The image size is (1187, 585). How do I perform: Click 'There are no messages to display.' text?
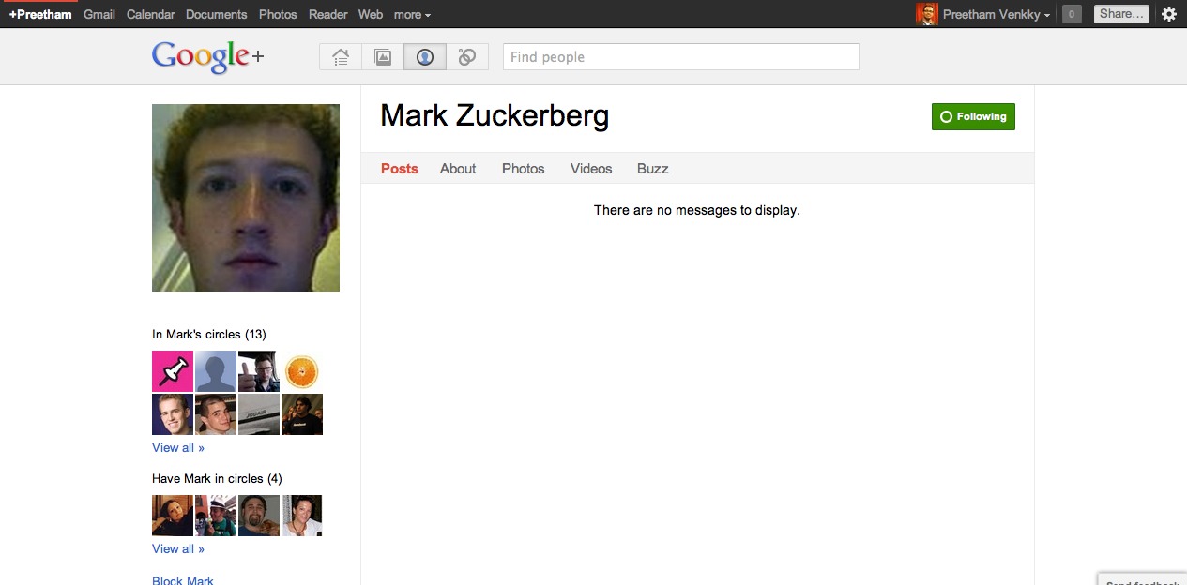pyautogui.click(x=697, y=210)
